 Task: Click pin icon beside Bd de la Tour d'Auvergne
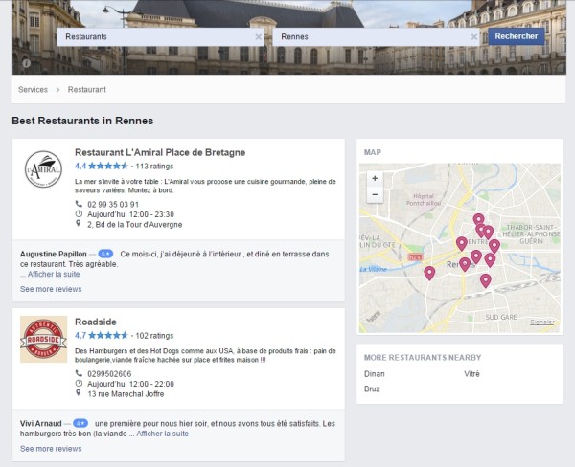tap(79, 223)
